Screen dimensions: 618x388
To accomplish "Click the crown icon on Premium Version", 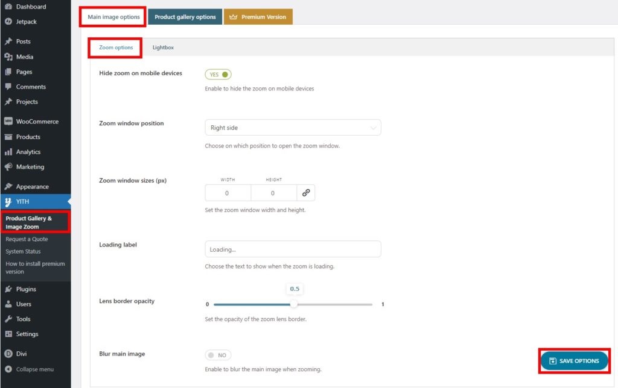I will tap(234, 17).
